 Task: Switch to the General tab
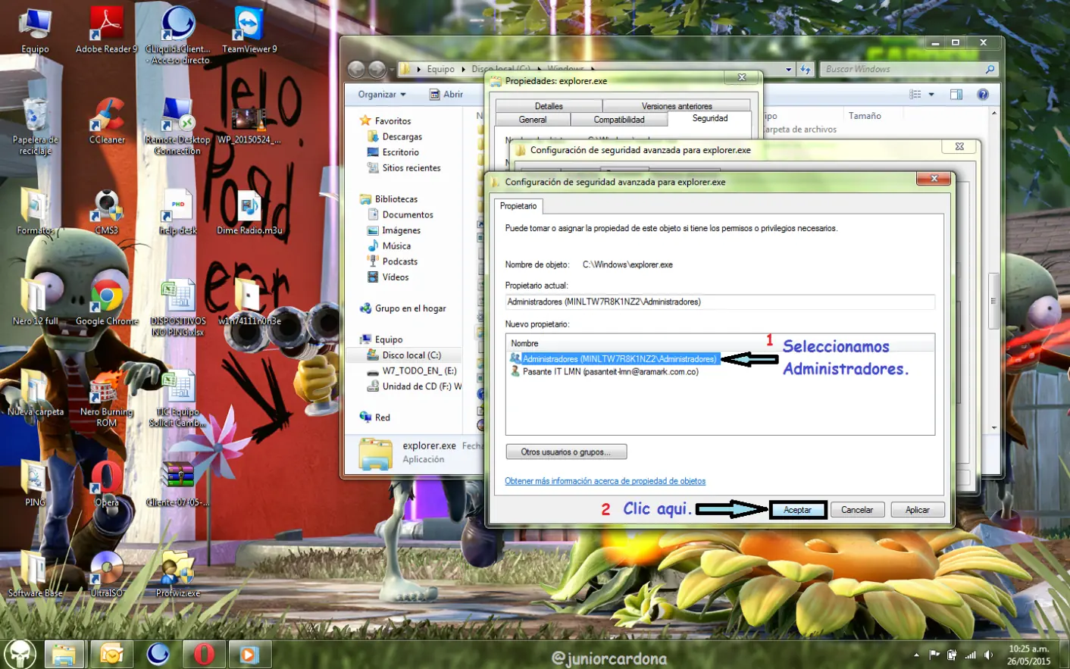coord(533,120)
